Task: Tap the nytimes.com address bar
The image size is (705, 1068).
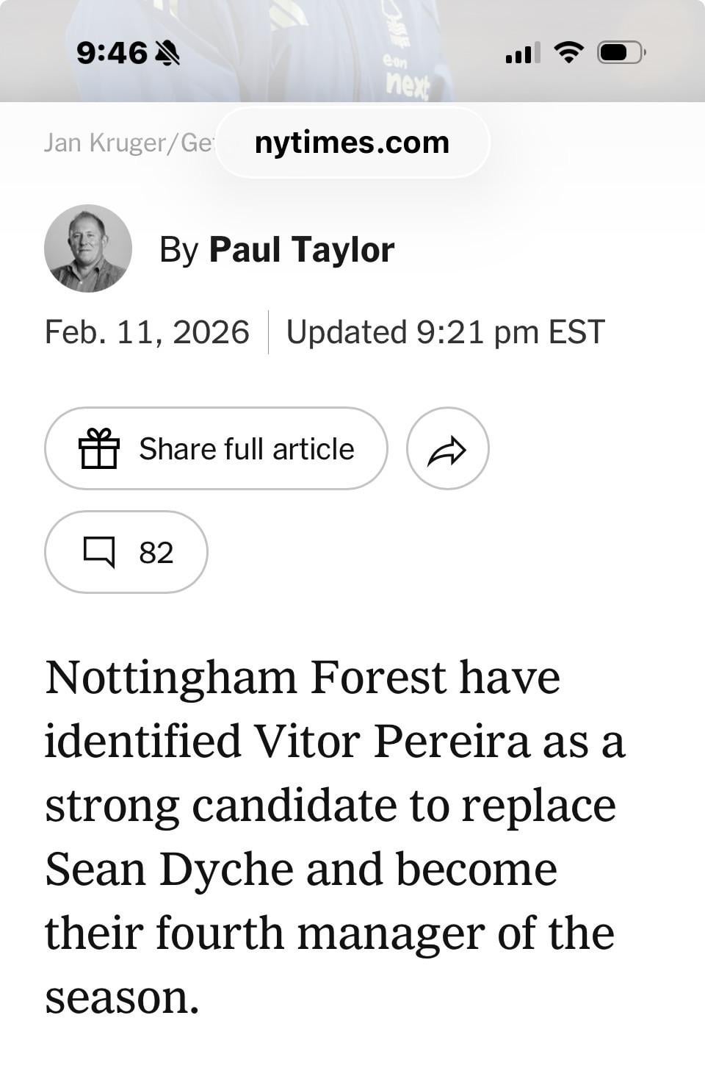Action: coord(352,143)
